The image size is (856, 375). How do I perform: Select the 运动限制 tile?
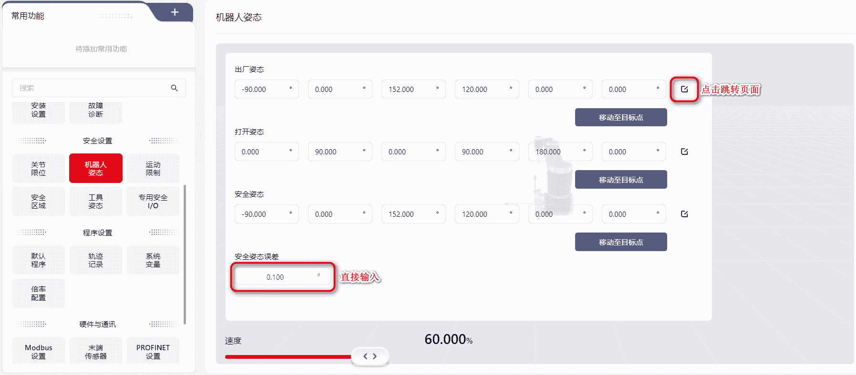tap(153, 168)
